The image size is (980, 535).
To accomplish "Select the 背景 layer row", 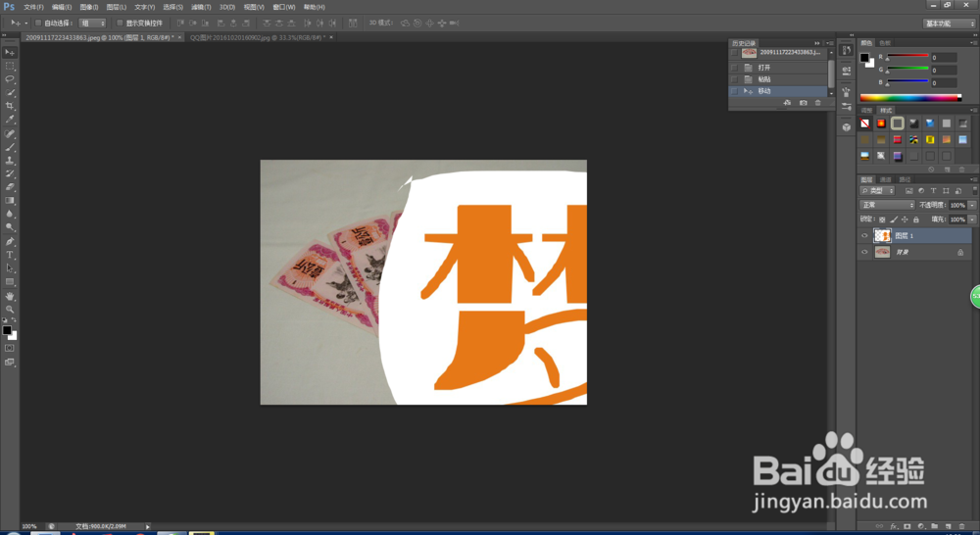I will pos(915,252).
